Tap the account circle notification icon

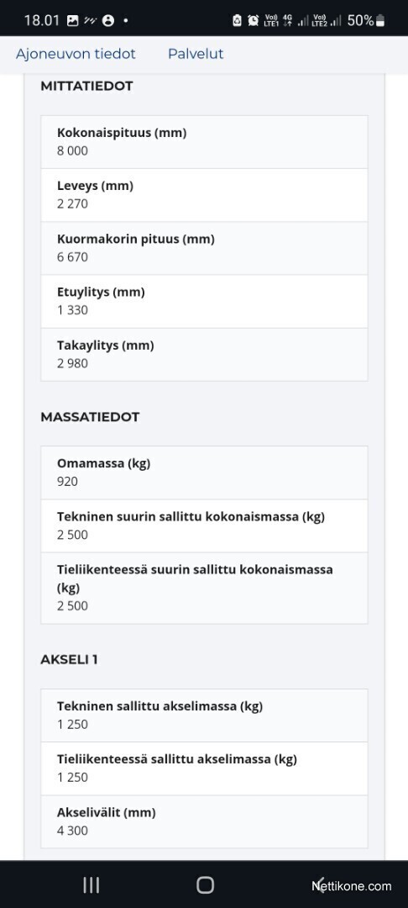tap(107, 21)
